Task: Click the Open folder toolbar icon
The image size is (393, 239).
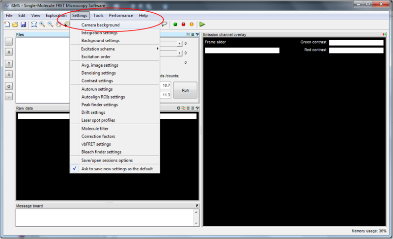Action: 15,24
